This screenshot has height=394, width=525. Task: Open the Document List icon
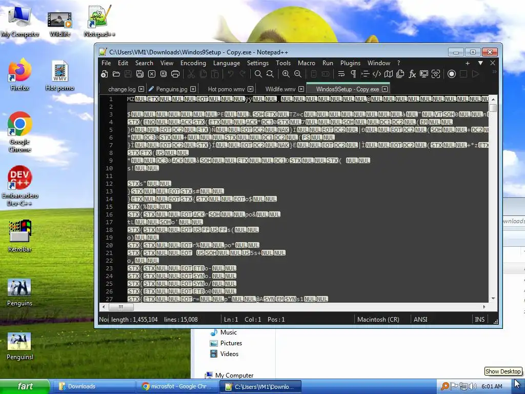point(400,74)
